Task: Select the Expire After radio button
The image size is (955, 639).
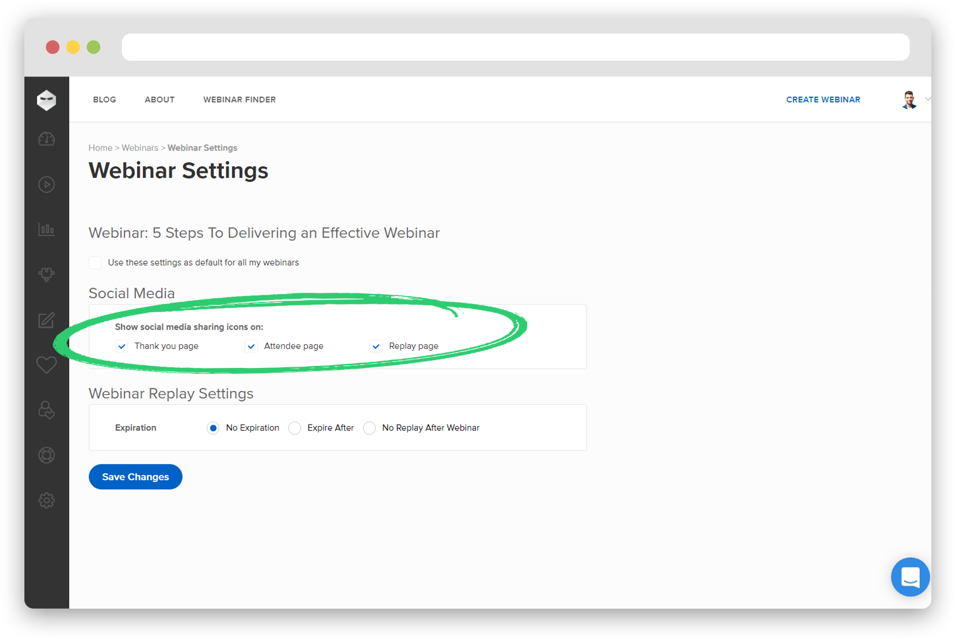Action: 295,428
